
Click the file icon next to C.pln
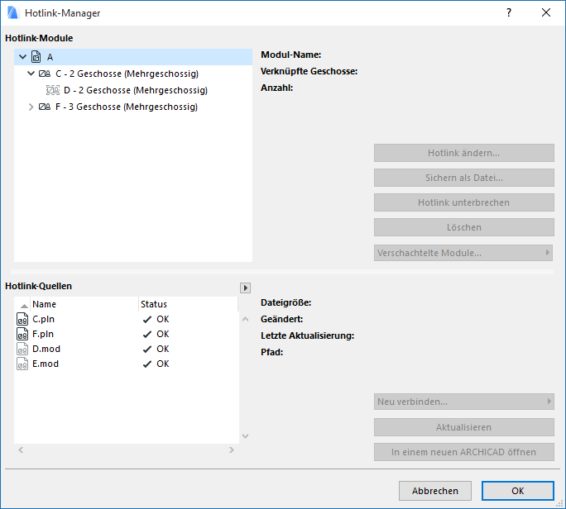pos(22,319)
